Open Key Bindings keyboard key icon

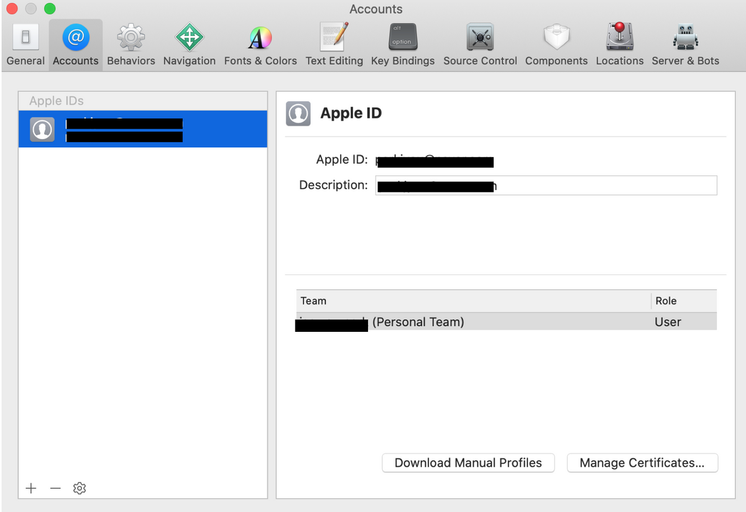[x=402, y=37]
